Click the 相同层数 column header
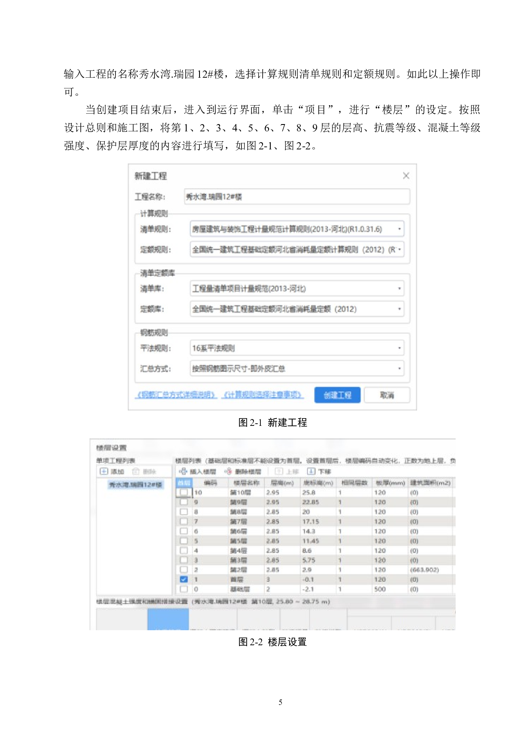 pyautogui.click(x=354, y=483)
